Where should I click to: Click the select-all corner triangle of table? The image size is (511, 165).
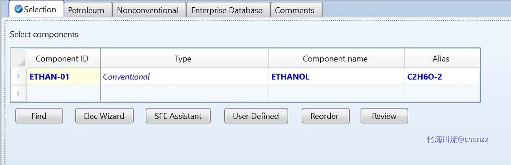[21, 62]
